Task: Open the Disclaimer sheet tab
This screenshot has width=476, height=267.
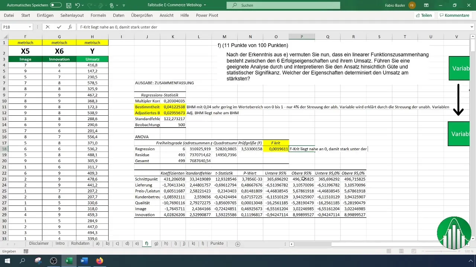Action: pos(39,244)
